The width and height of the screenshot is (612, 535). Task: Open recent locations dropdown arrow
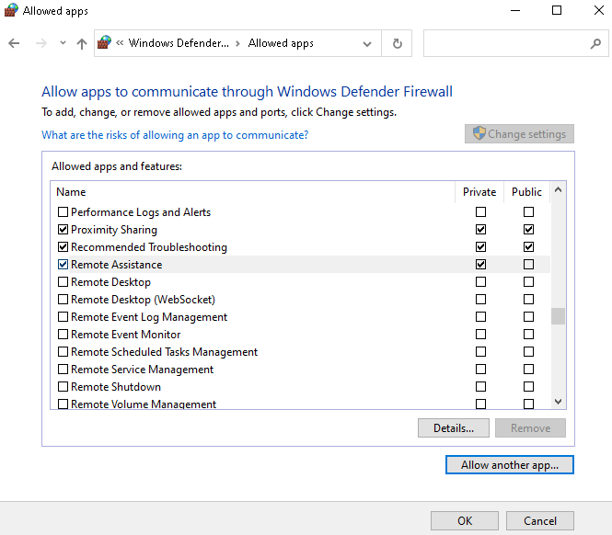pyautogui.click(x=63, y=43)
